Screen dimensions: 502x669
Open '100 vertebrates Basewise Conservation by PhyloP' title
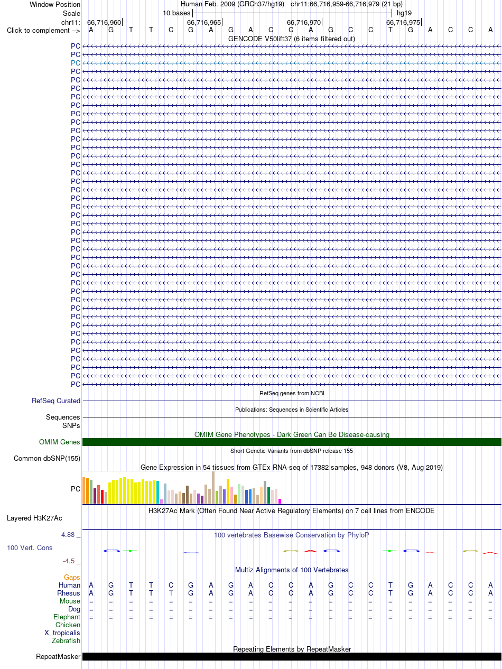tap(292, 535)
